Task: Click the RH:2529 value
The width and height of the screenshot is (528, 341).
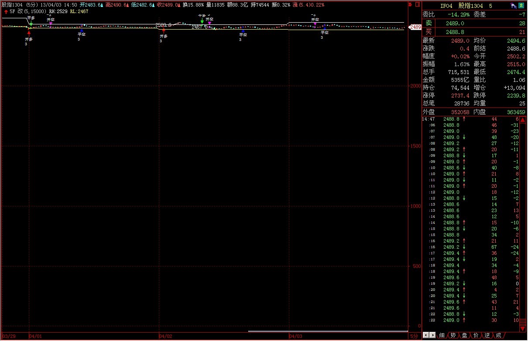Action: [x=58, y=11]
